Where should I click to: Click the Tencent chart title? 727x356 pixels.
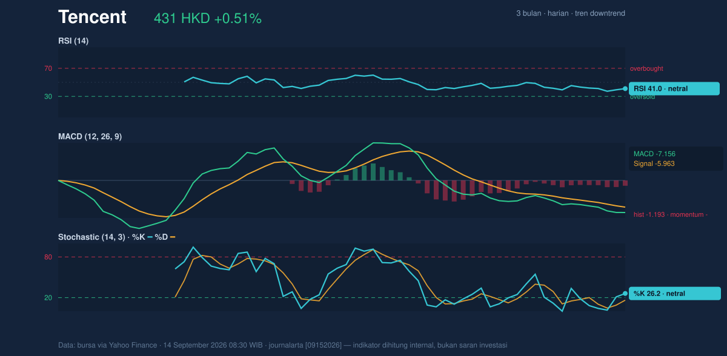click(x=92, y=17)
